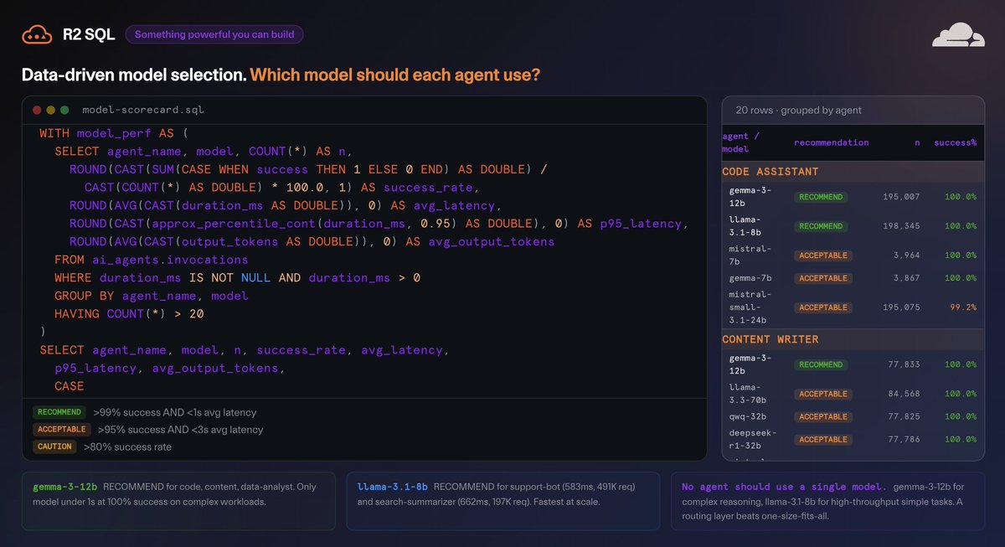1005x547 pixels.
Task: Click the 'GROUP BY agent_name, model' code line
Action: click(152, 296)
